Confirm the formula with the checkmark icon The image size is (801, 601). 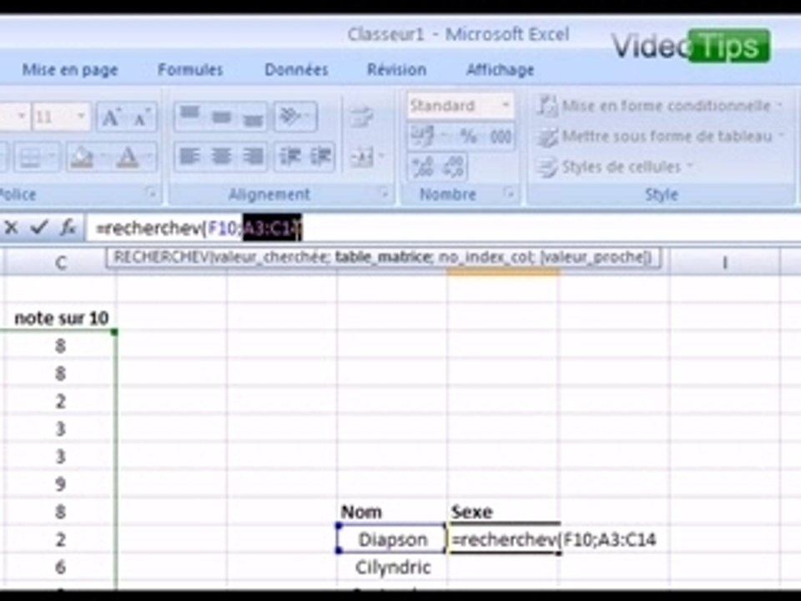pos(39,227)
